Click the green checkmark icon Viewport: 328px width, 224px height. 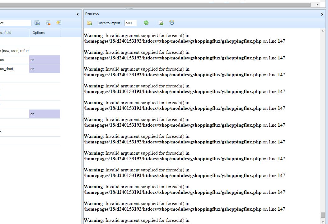click(x=146, y=23)
